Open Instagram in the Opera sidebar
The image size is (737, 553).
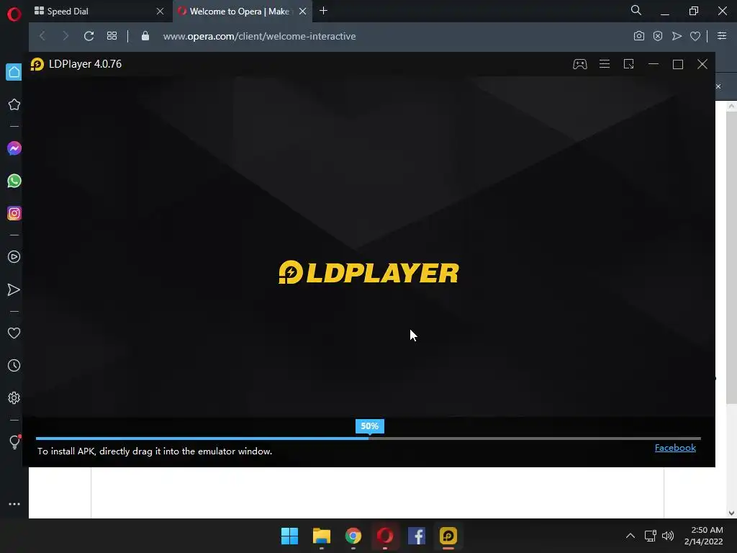click(14, 213)
